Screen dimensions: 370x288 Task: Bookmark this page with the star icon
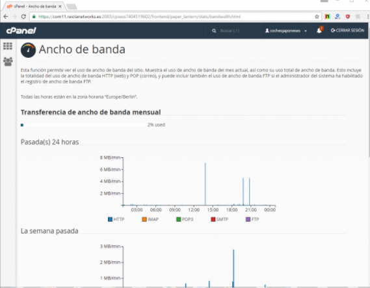317,16
